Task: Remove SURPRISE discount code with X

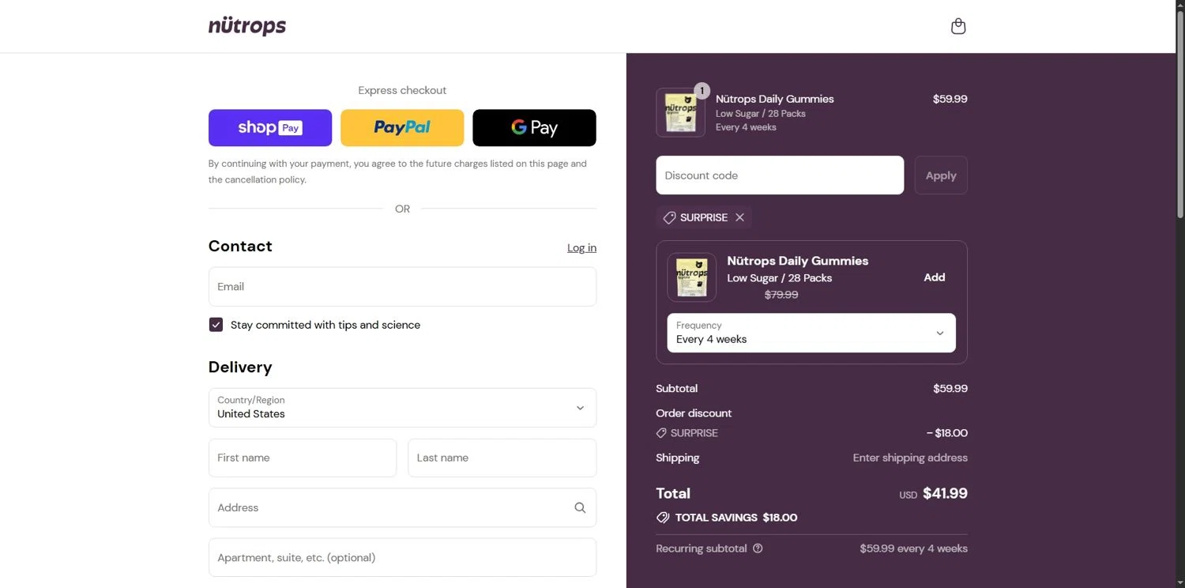Action: [739, 217]
